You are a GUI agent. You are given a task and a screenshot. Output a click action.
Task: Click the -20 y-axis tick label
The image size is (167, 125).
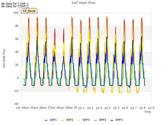click(x=16, y=91)
